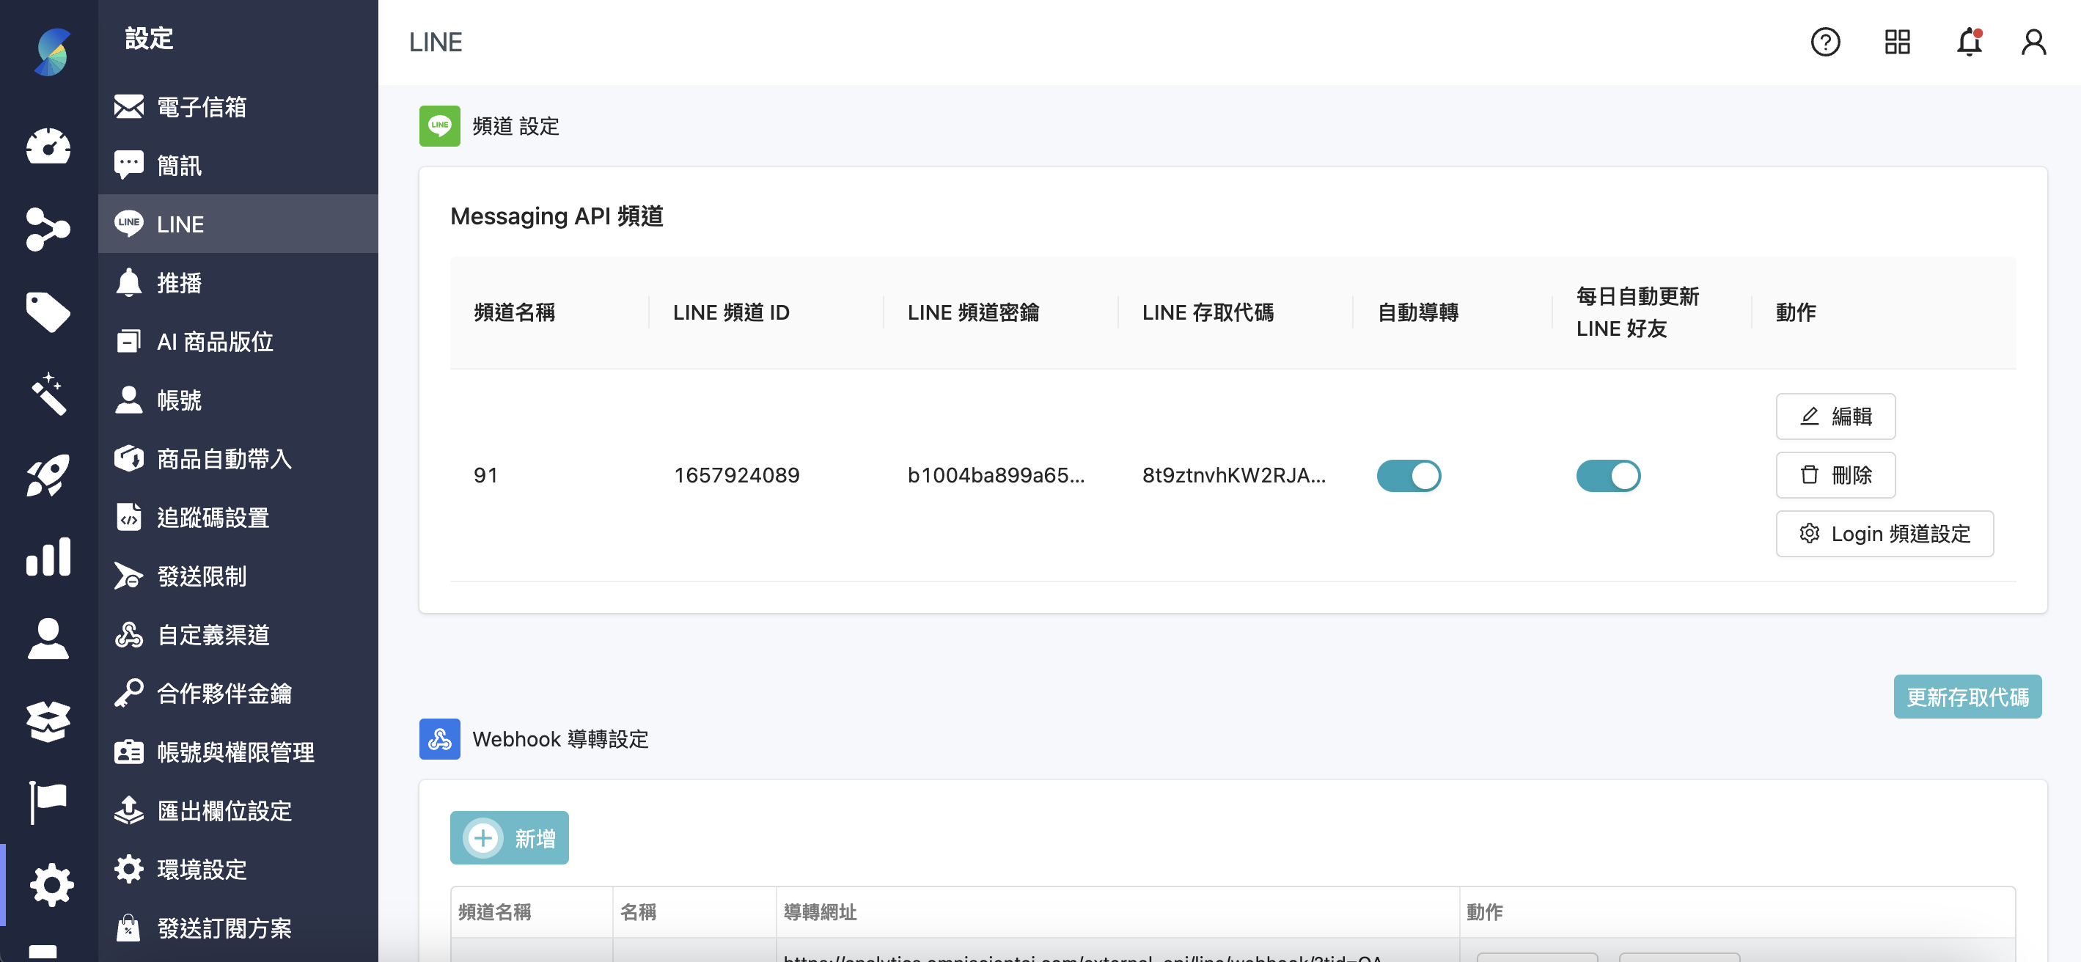Open the notifications bell icon
This screenshot has height=962, width=2081.
(1969, 41)
